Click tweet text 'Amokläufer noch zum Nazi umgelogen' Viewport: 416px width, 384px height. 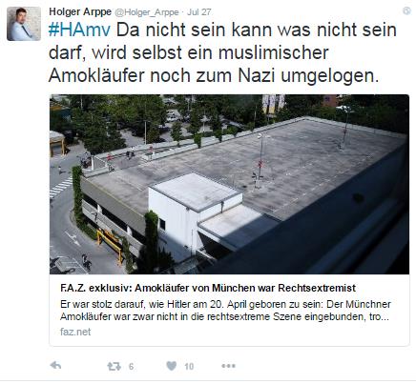coord(214,76)
